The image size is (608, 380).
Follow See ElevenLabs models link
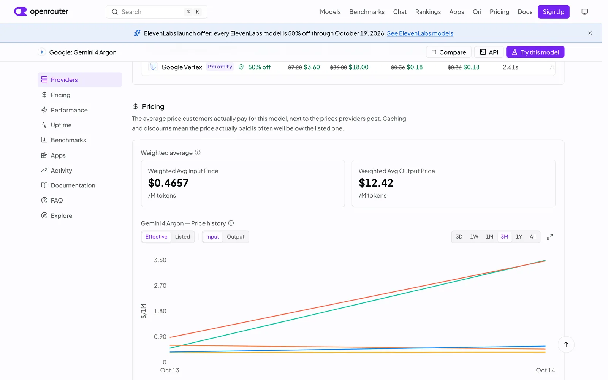420,33
